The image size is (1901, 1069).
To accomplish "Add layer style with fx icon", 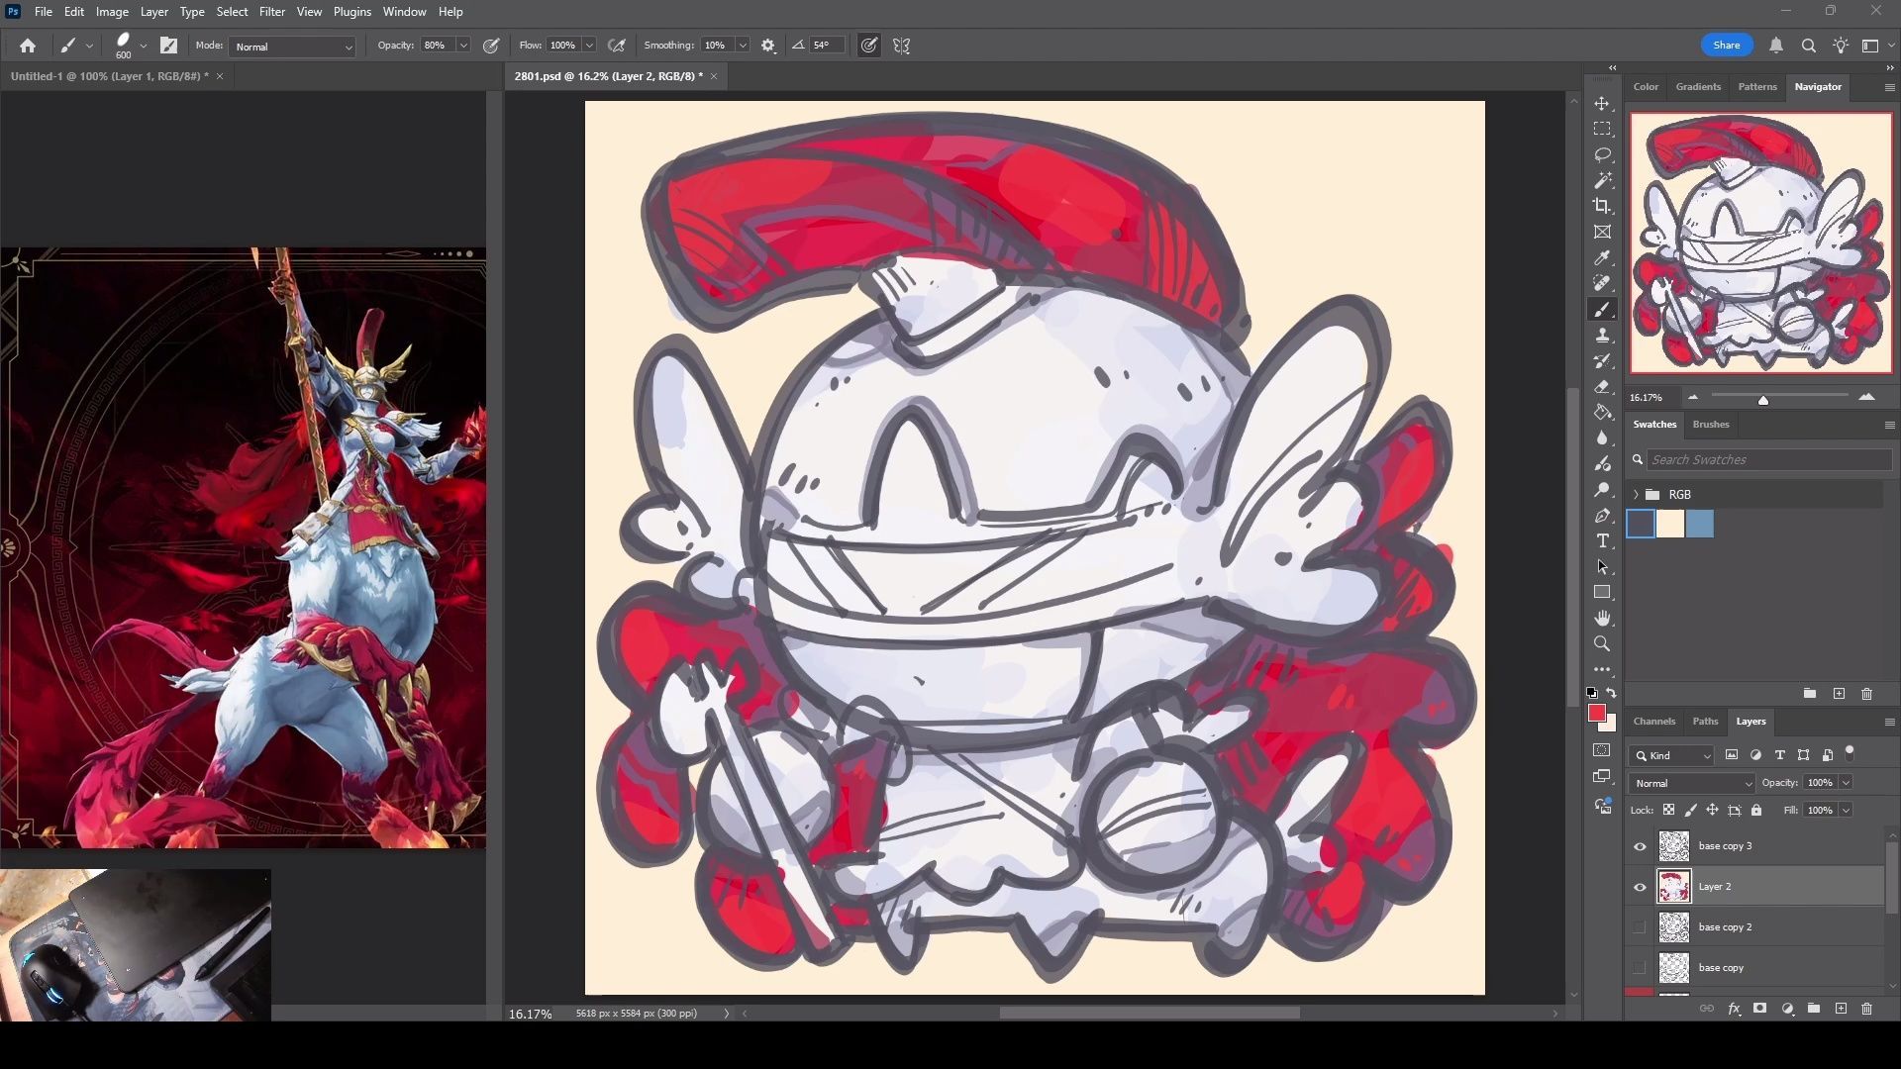I will tap(1734, 1009).
